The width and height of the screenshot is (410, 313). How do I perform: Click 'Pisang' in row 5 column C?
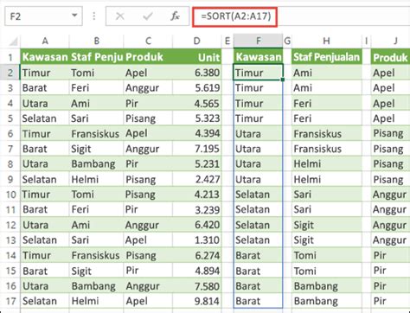[148, 118]
